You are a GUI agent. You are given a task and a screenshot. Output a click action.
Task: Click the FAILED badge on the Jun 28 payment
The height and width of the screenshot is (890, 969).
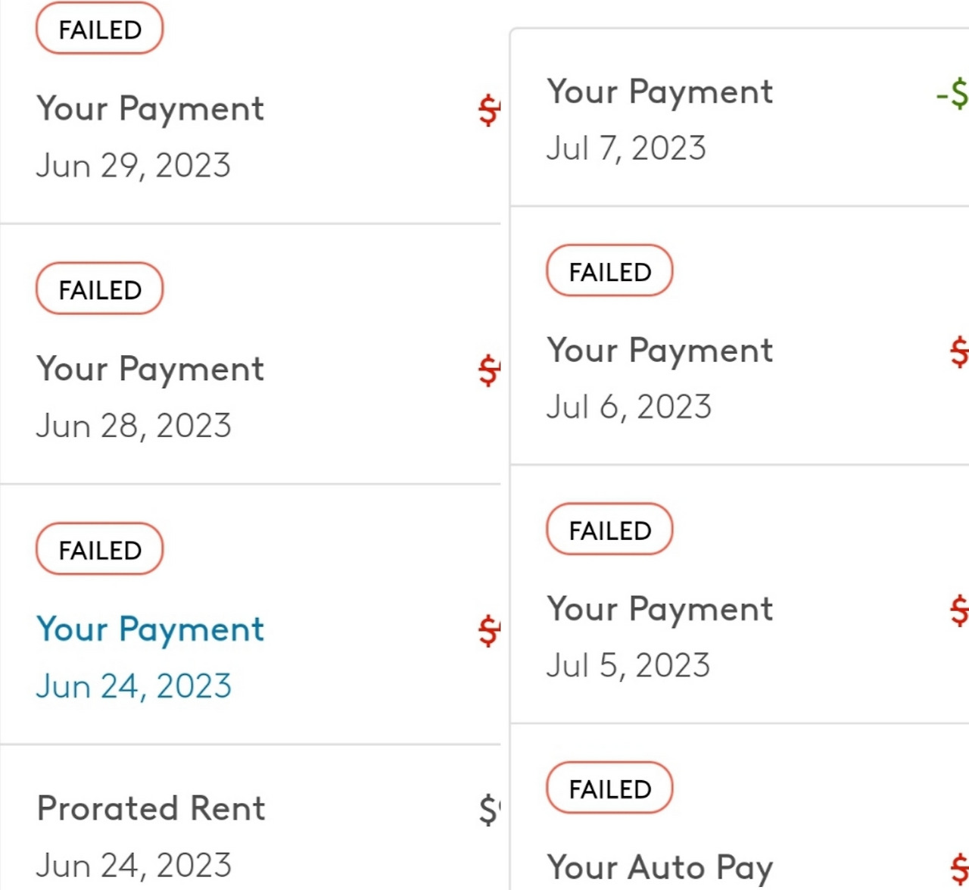pos(99,289)
